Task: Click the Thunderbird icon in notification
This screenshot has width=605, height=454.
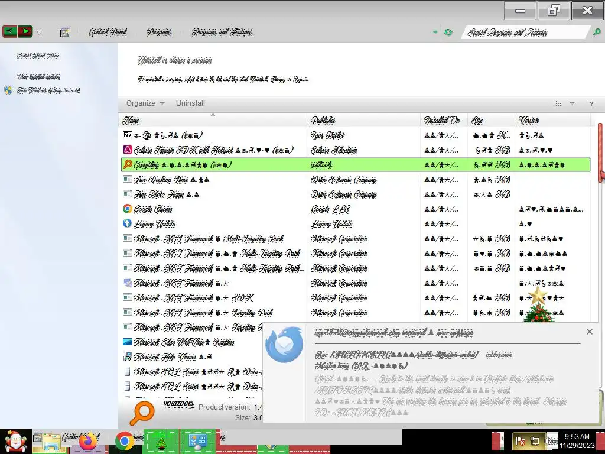Action: pos(284,345)
